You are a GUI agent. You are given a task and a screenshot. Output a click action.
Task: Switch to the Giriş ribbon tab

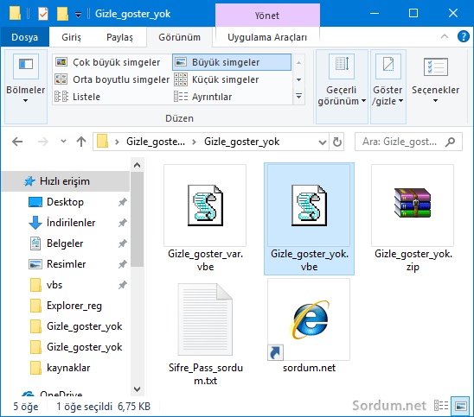[71, 37]
